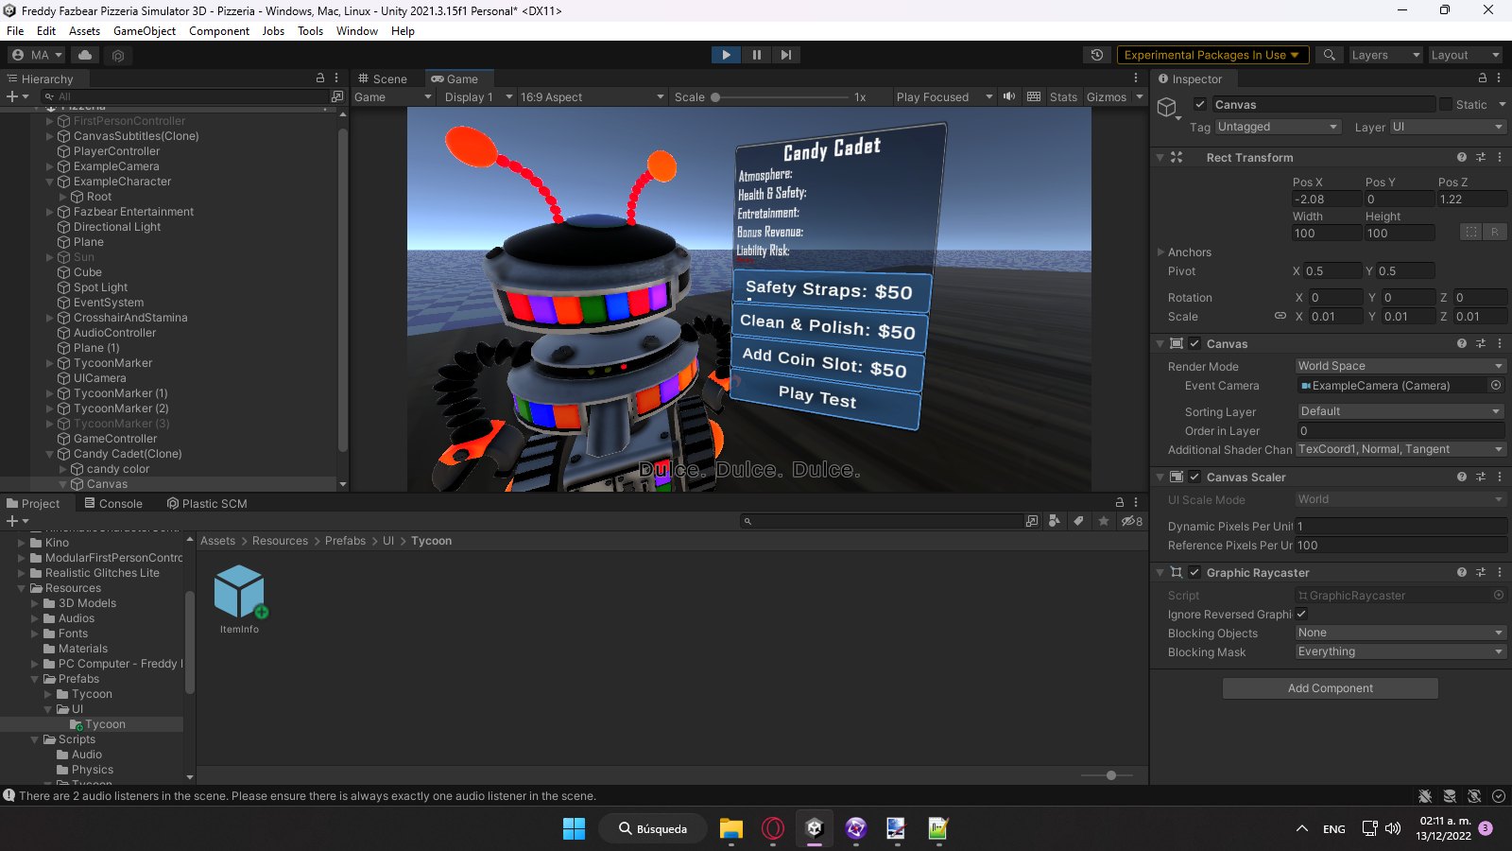The width and height of the screenshot is (1512, 851).
Task: Toggle hidden packages visibility count icon
Action: 1131,521
